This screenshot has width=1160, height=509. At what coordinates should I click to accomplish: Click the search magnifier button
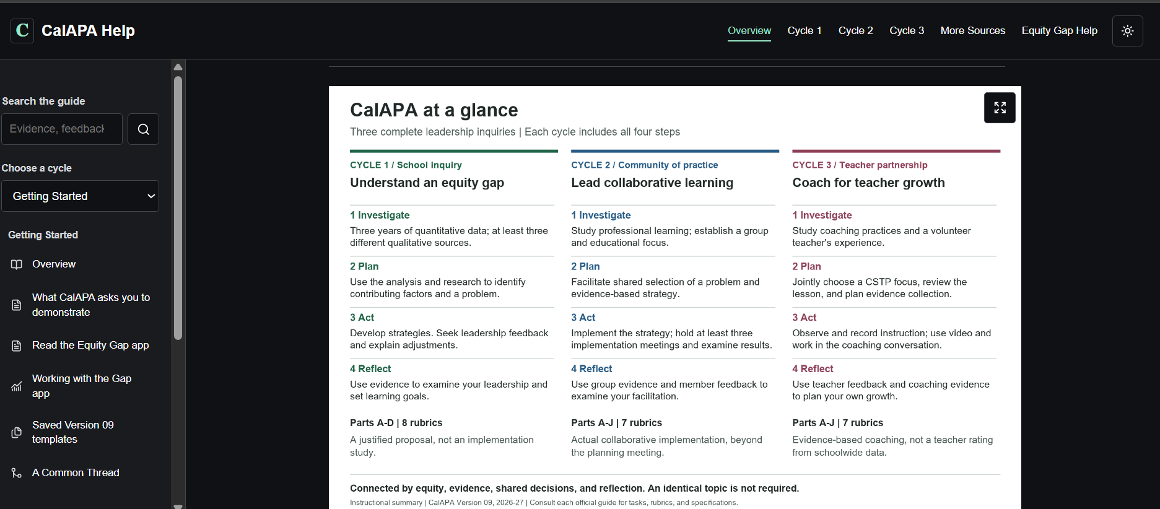[x=143, y=129]
